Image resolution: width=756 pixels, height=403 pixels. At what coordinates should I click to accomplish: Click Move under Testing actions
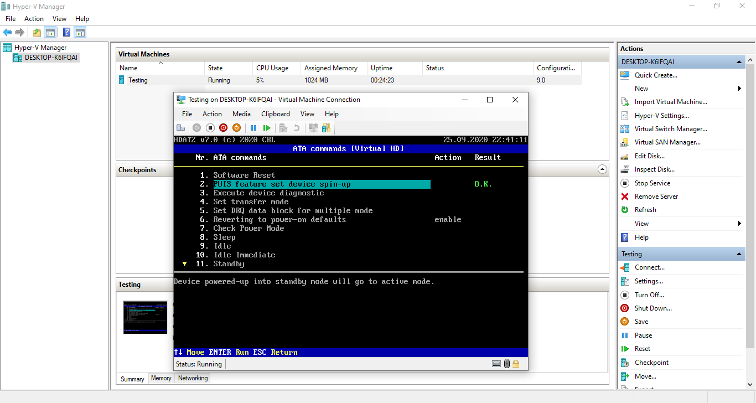(645, 376)
